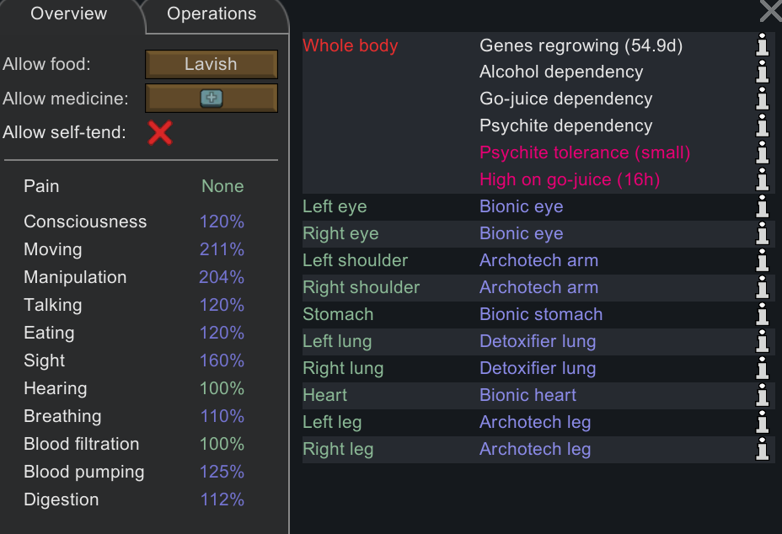View info for Bionic stomach
This screenshot has height=534, width=782.
pyautogui.click(x=763, y=315)
